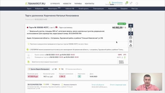Click the date 13.02.2023
The height and width of the screenshot is (93, 165).
pyautogui.click(x=93, y=76)
